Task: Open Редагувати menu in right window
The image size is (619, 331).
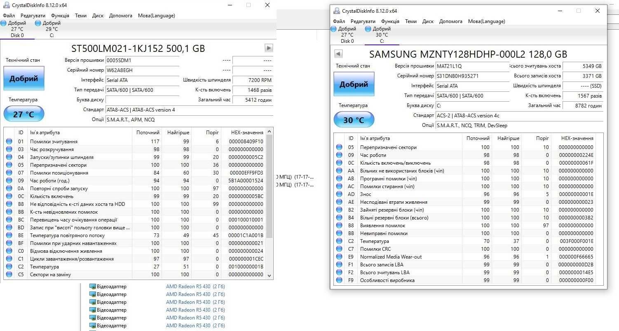Action: click(363, 21)
